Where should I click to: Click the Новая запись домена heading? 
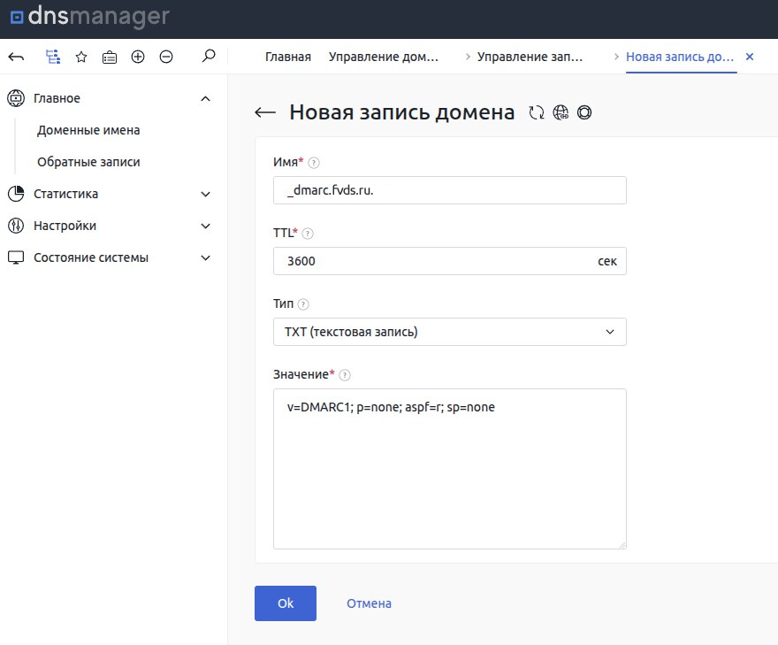(402, 112)
